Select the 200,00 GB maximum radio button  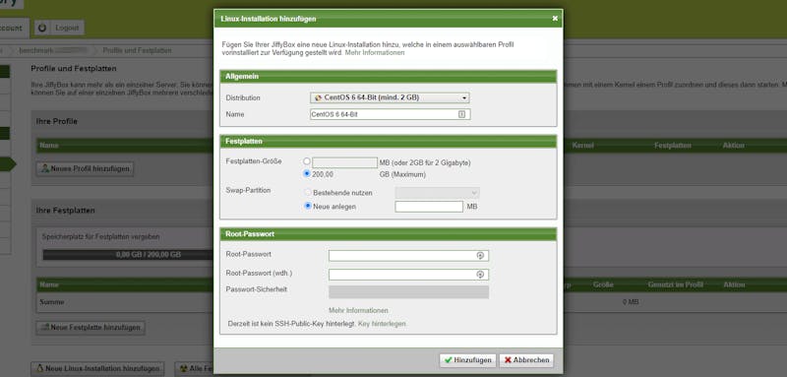click(x=307, y=173)
